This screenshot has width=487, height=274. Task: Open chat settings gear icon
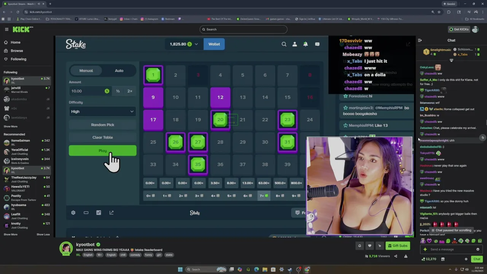[x=466, y=259]
